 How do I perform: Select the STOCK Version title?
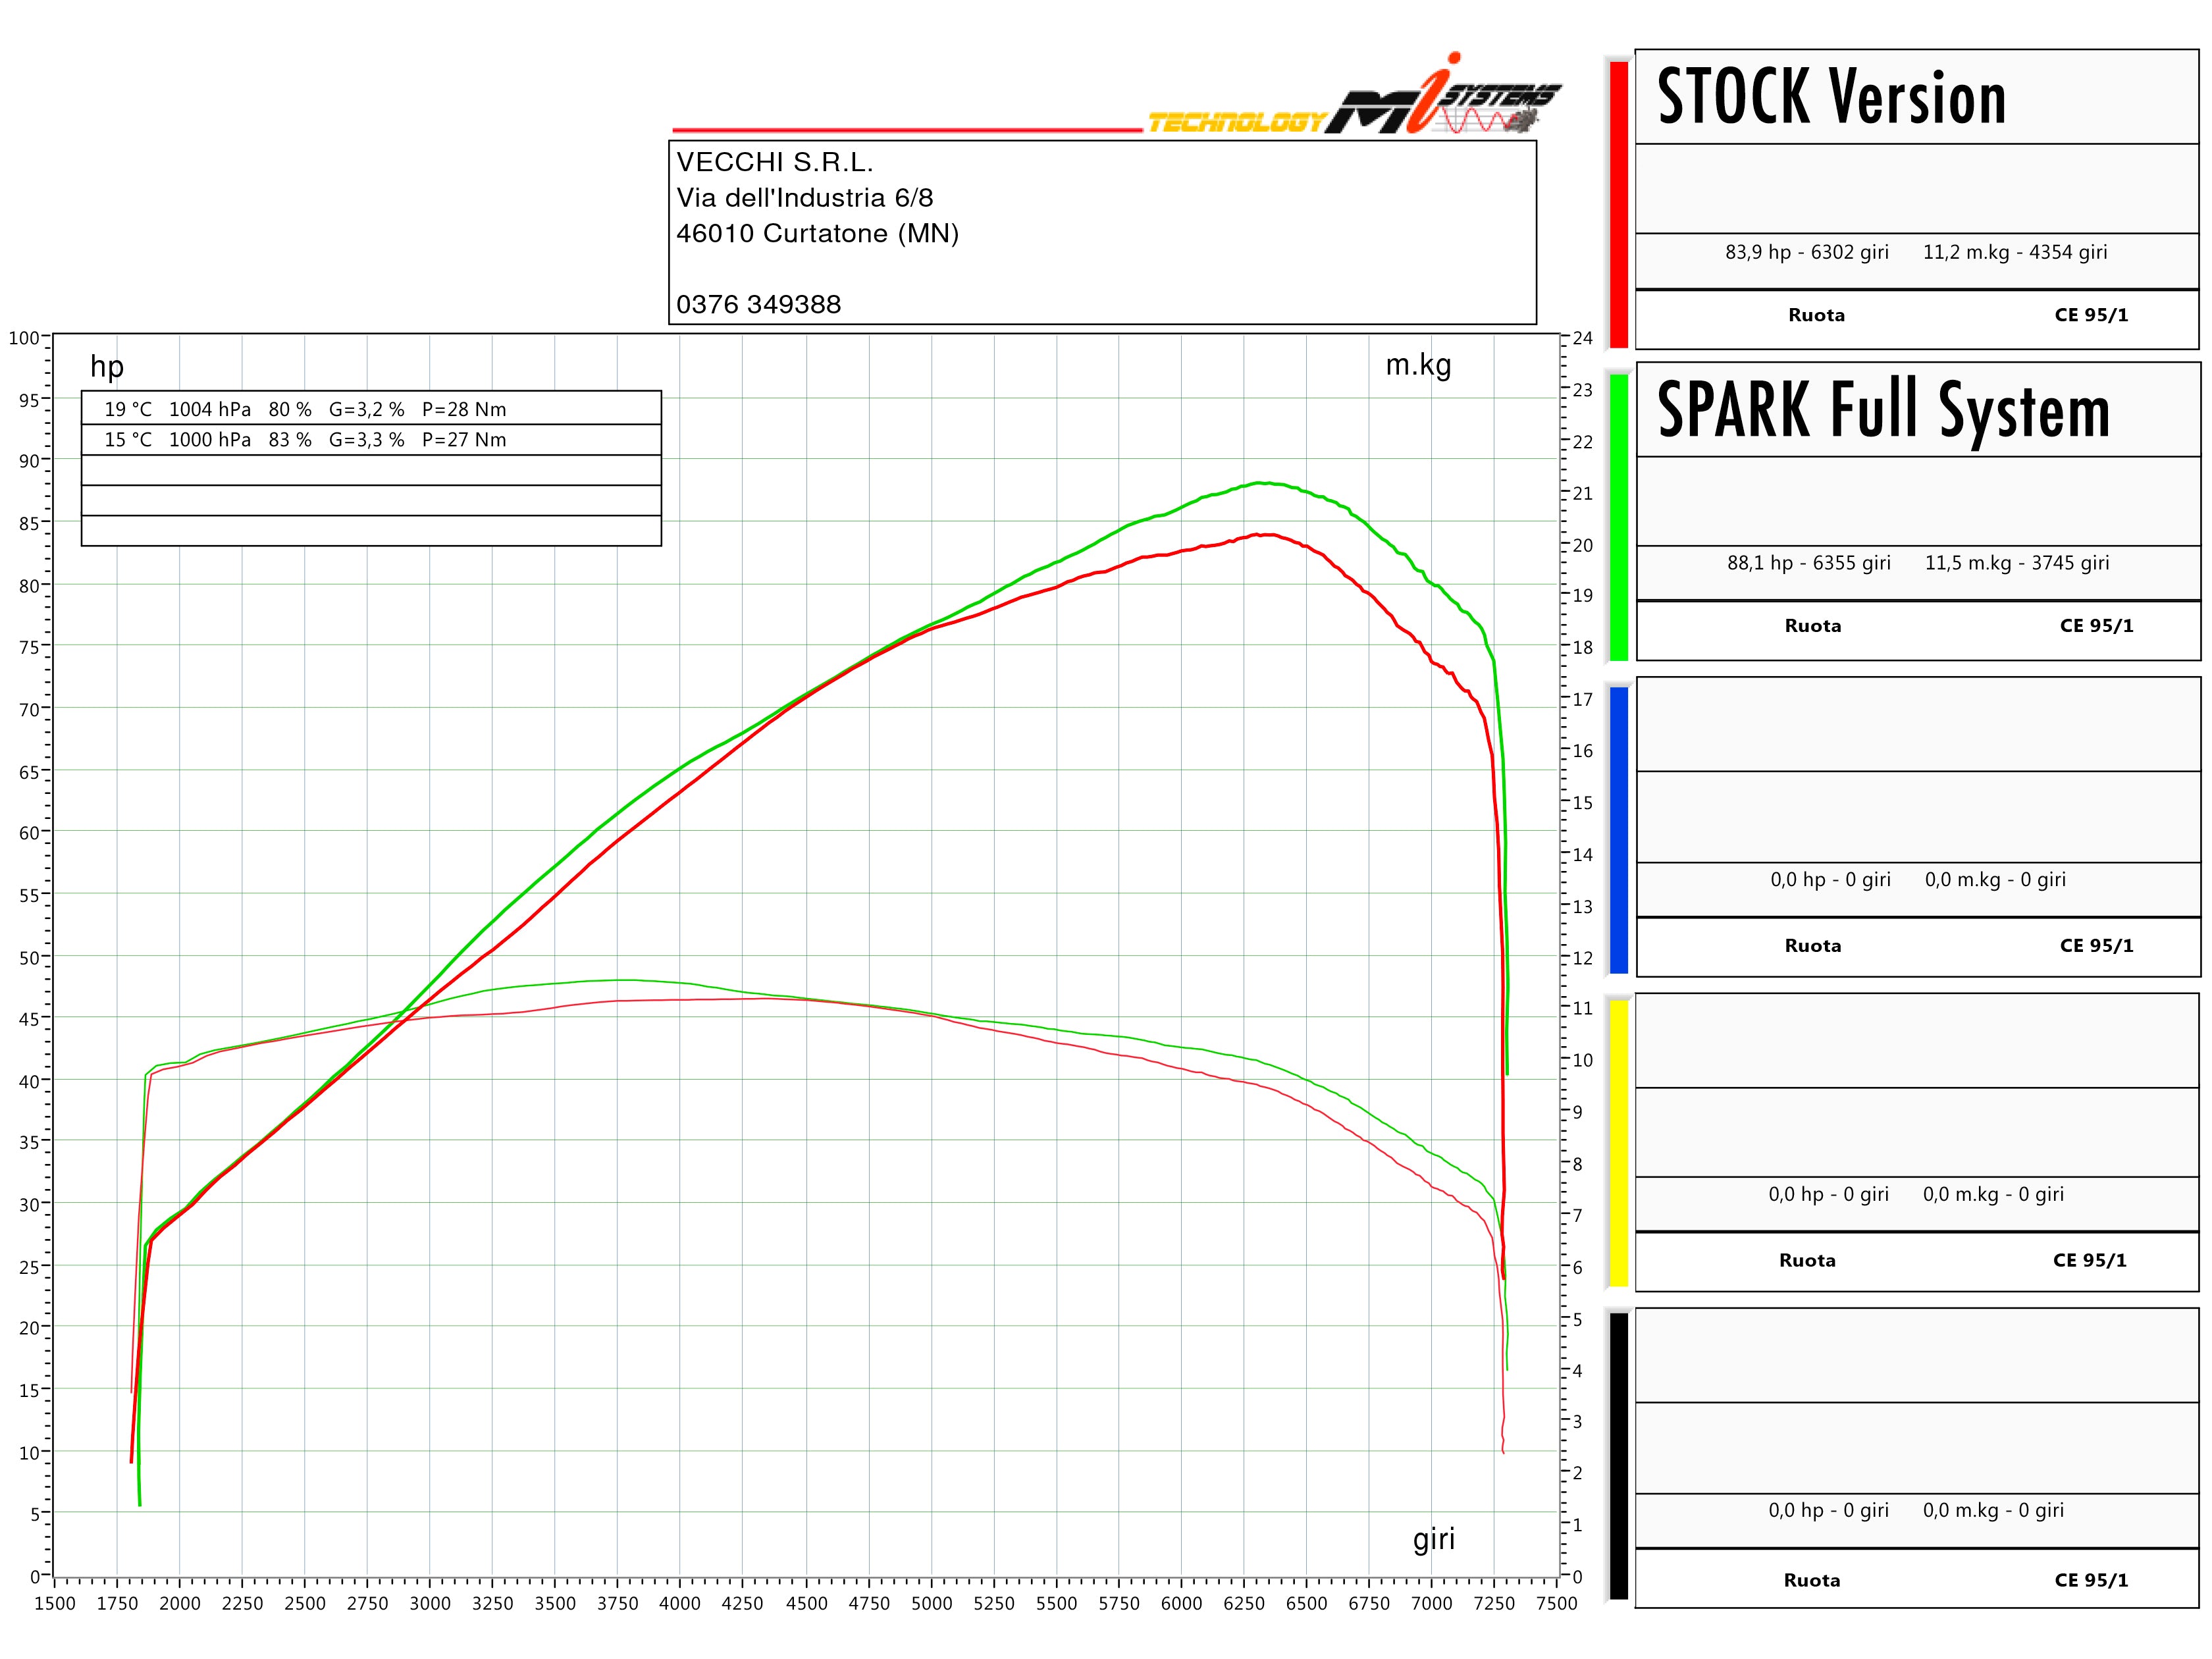point(1831,97)
